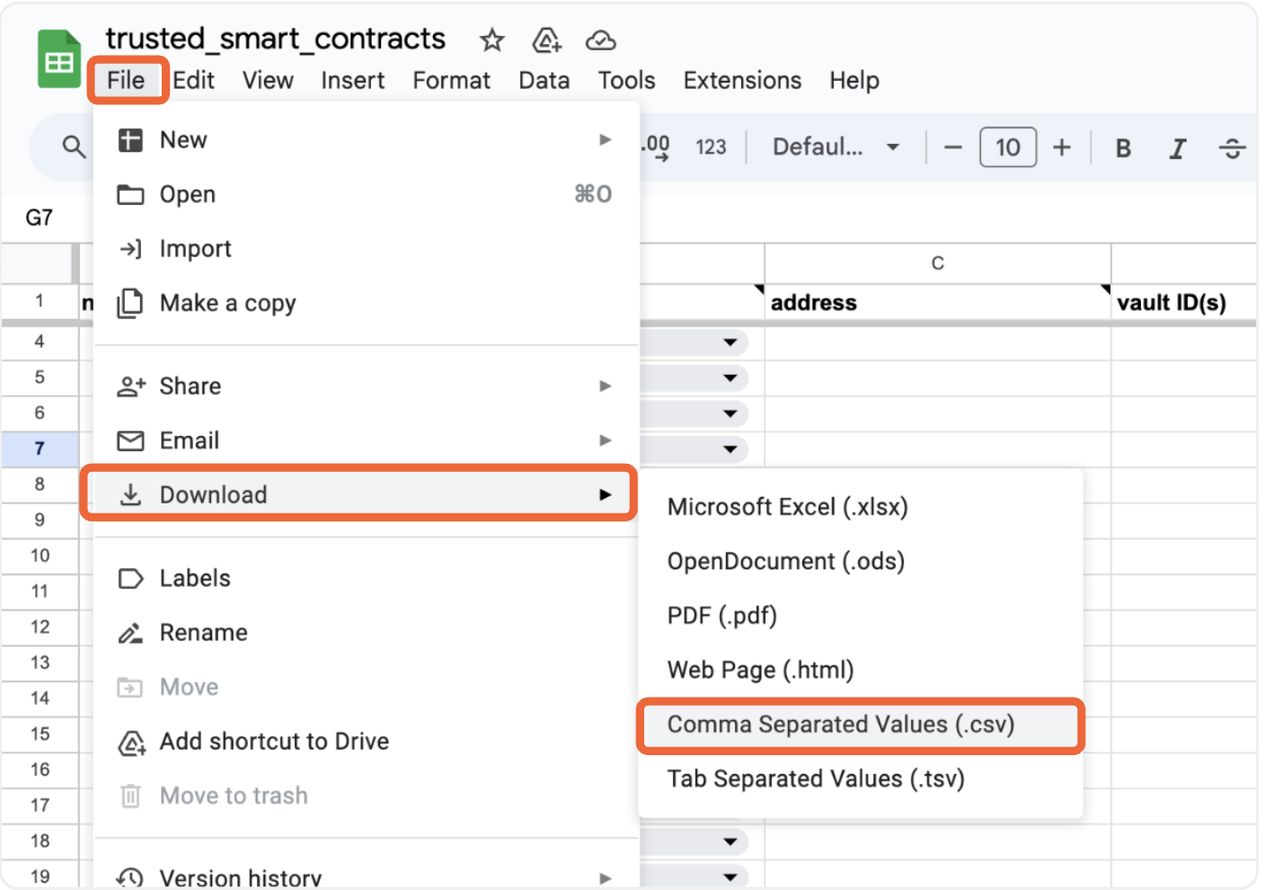The height and width of the screenshot is (890, 1265).
Task: Star the trusted_smart_contracts document
Action: pyautogui.click(x=491, y=40)
